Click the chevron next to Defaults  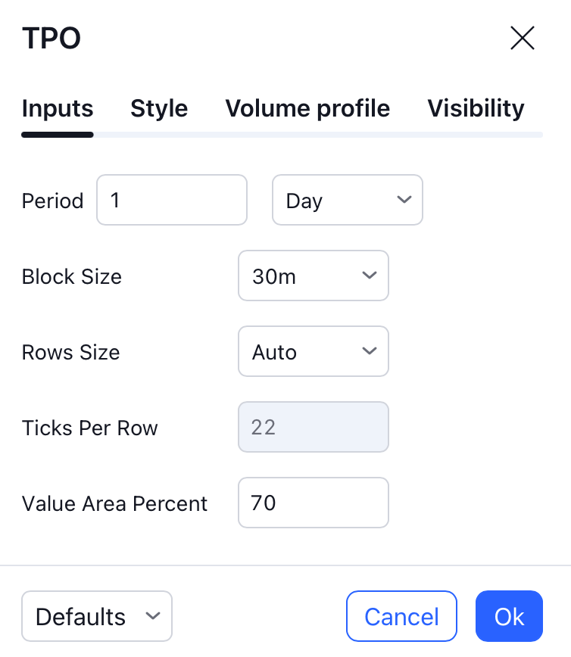click(153, 616)
